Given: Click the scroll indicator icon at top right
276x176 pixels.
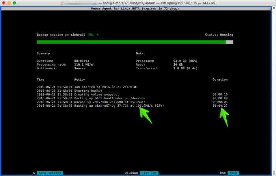Looking at the screenshot, I should (274, 8).
